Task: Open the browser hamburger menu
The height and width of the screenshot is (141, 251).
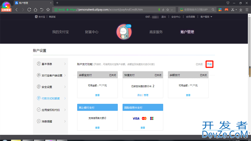Action: pyautogui.click(x=247, y=10)
